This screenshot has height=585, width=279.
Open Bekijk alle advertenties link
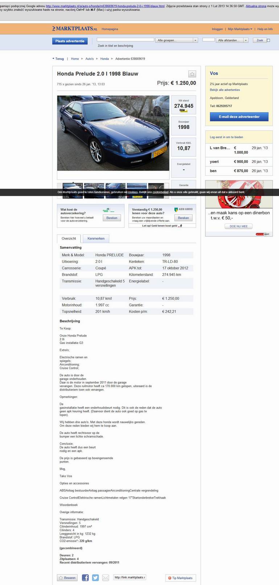225,90
